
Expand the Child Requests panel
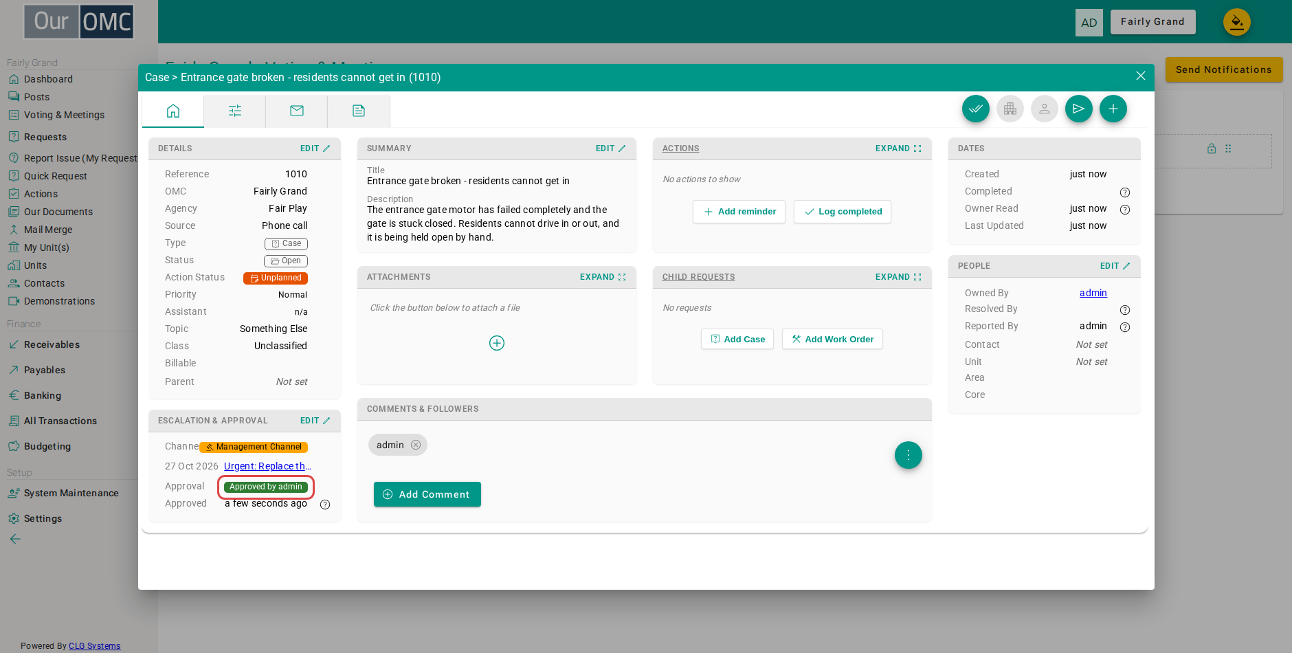898,277
